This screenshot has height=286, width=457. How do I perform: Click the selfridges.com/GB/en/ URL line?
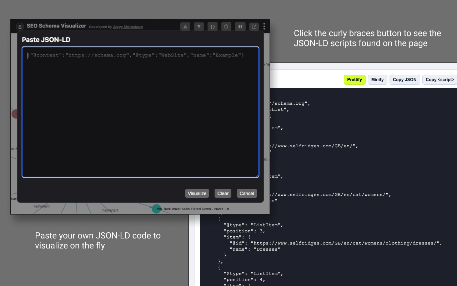click(x=314, y=146)
